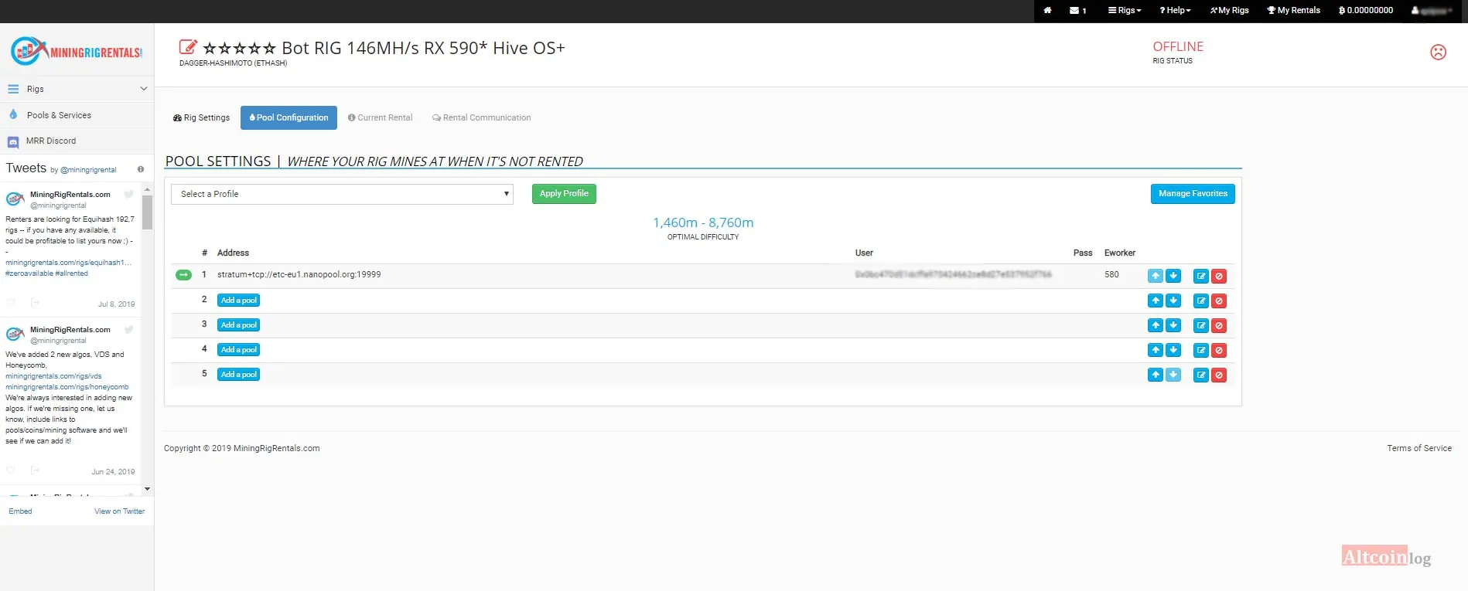Go to My Rentals

[1293, 10]
